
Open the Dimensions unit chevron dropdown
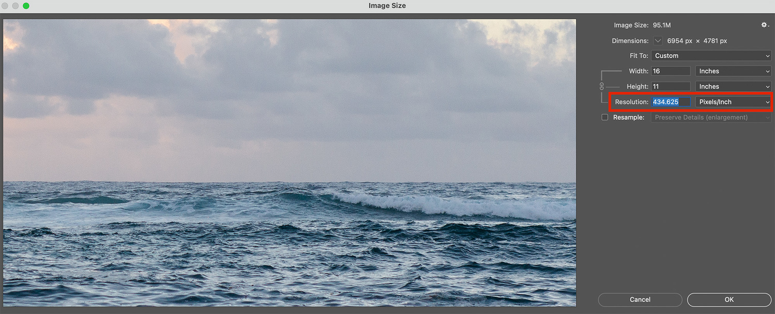click(658, 40)
